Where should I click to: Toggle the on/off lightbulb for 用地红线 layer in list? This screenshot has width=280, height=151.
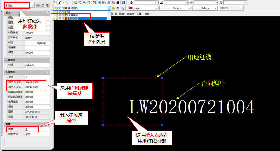(x=53, y=19)
